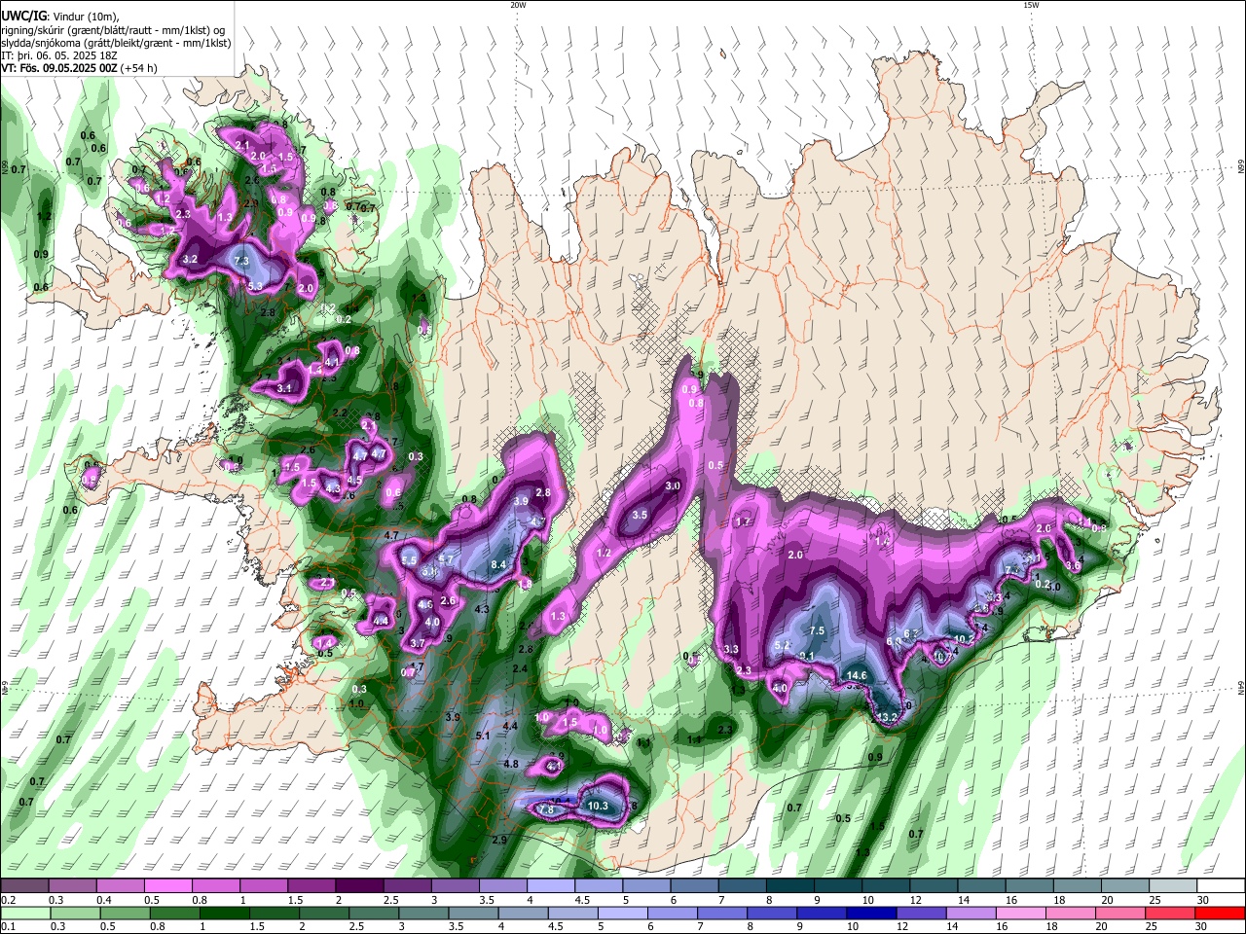Click the 'rigning/skúrir' legend description line
The width and height of the screenshot is (1246, 934).
[x=113, y=30]
